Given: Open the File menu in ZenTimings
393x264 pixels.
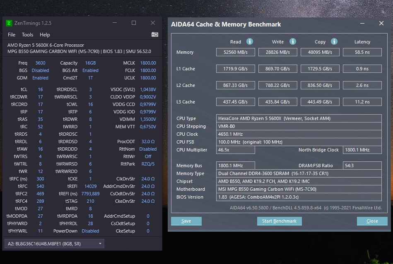Looking at the screenshot, I should (12, 35).
